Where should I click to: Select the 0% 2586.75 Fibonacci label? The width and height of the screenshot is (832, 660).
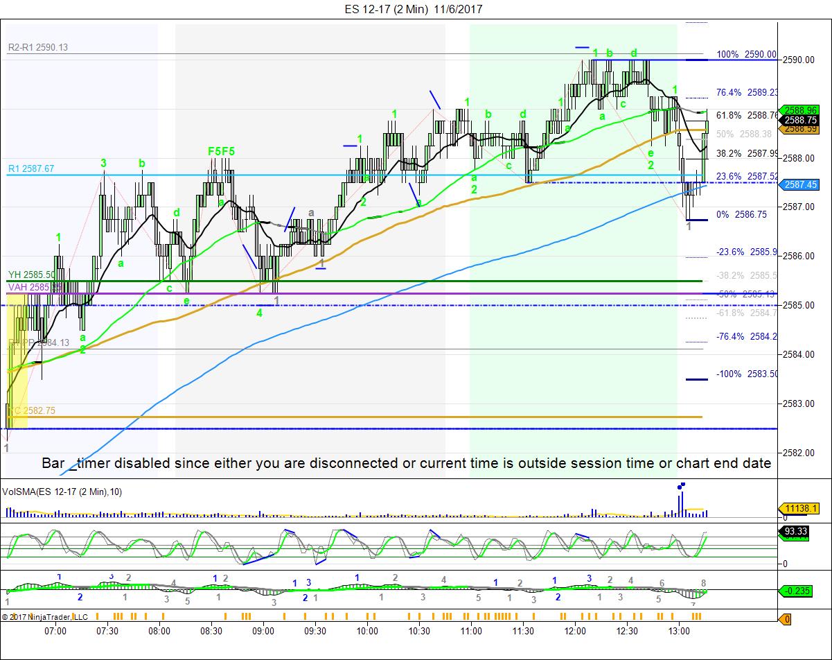point(742,215)
